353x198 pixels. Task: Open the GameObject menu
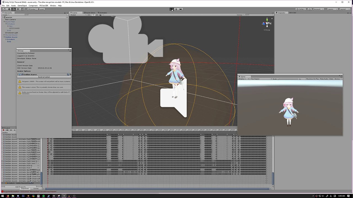(x=22, y=5)
